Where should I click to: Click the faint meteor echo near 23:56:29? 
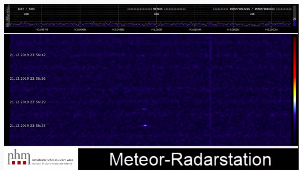[x=144, y=109]
